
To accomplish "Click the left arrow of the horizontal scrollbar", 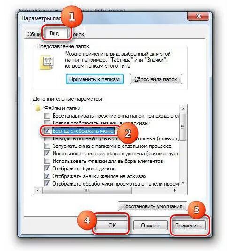I will (x=38, y=190).
